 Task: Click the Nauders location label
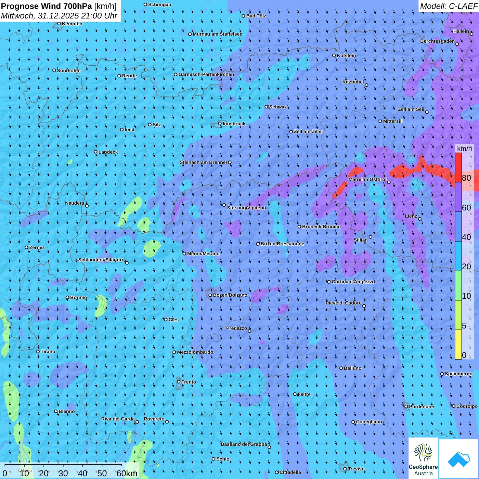coord(75,203)
